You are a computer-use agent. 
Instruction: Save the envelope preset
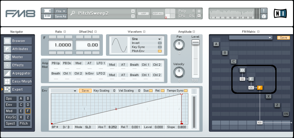pyautogui.click(x=85, y=91)
